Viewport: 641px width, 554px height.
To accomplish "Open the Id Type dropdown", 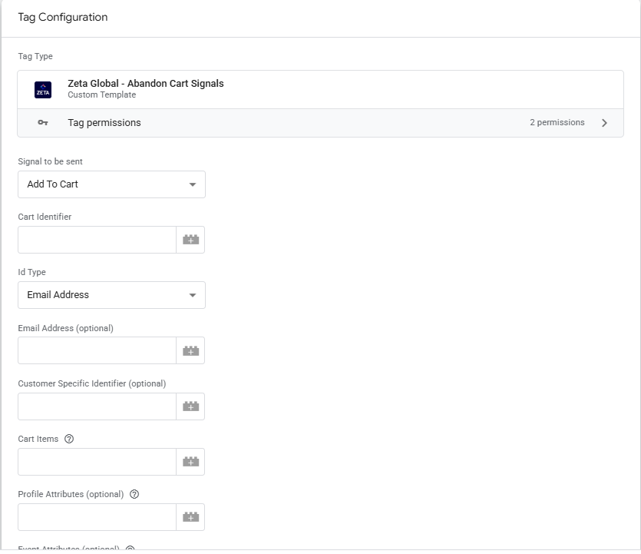I will pos(111,295).
